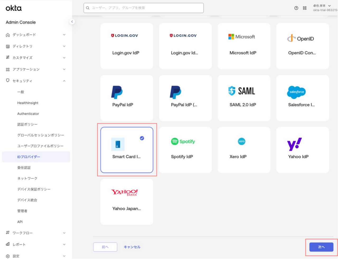This screenshot has height=259, width=338.
Task: Click the help question mark icon
Action: point(296,8)
